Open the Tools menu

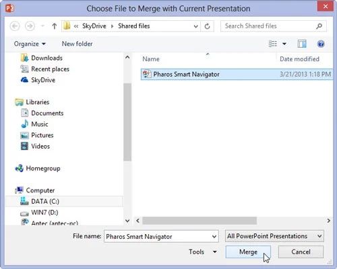[x=202, y=252]
